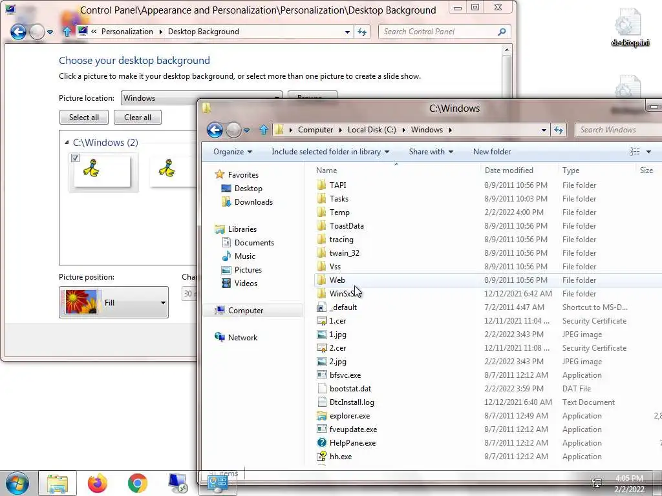Screen dimensions: 662x496
Task: Open the Share with menu
Action: coord(431,152)
